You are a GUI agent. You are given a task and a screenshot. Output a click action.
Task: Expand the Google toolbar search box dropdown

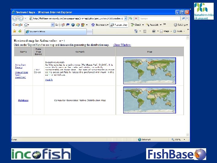52,25
